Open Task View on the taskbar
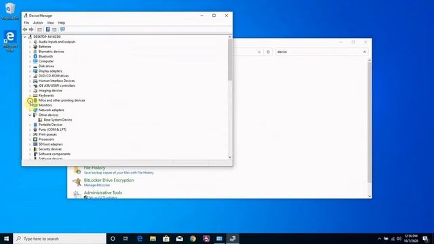The width and height of the screenshot is (434, 244). coord(125,239)
